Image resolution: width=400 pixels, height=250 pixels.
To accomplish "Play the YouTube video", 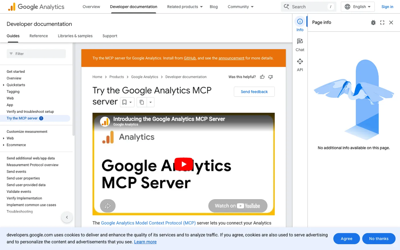I will point(183,164).
